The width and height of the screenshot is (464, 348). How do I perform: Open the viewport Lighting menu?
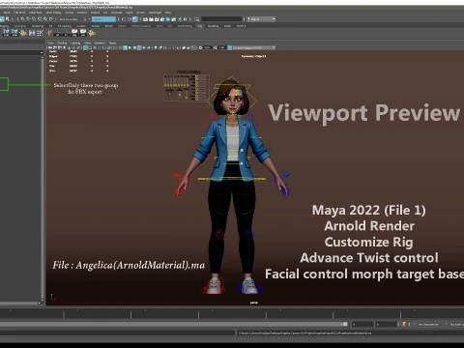(75, 43)
